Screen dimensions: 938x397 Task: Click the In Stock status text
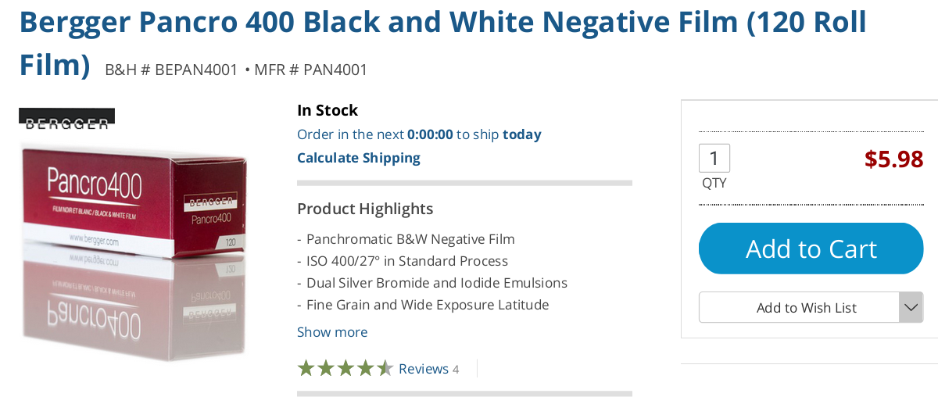[x=328, y=110]
